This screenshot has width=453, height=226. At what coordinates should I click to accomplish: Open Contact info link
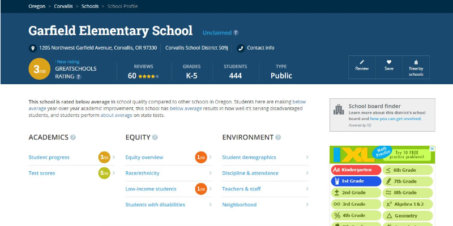coord(260,48)
